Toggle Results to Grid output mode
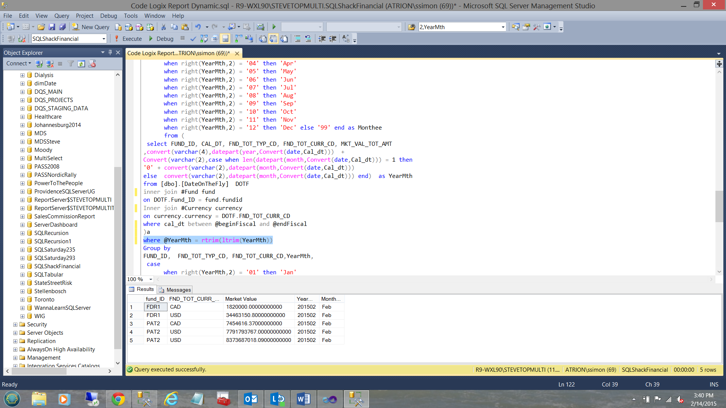The height and width of the screenshot is (408, 726). click(273, 39)
